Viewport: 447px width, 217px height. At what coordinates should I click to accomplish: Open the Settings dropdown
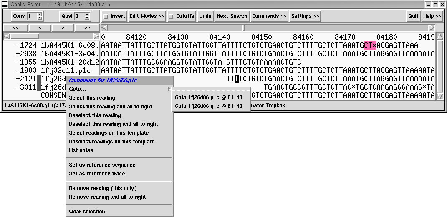(x=305, y=16)
